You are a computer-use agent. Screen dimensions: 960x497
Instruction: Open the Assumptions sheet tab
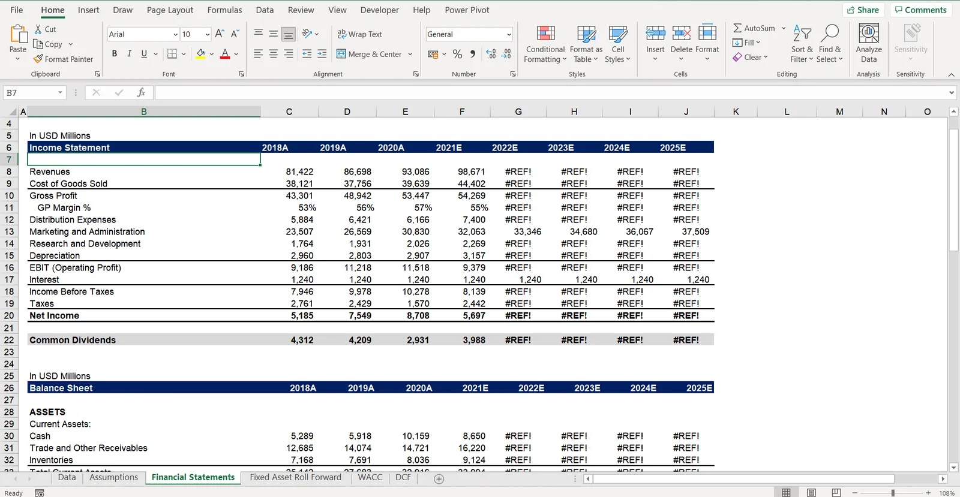(x=113, y=477)
